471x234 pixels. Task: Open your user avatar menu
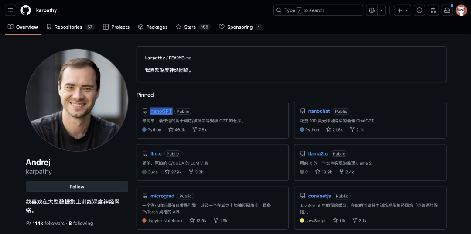[461, 10]
